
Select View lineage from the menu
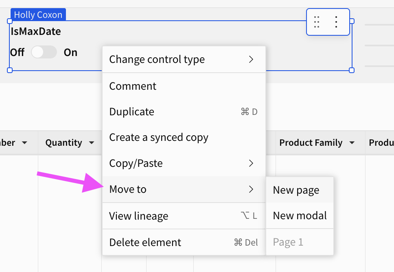(138, 216)
